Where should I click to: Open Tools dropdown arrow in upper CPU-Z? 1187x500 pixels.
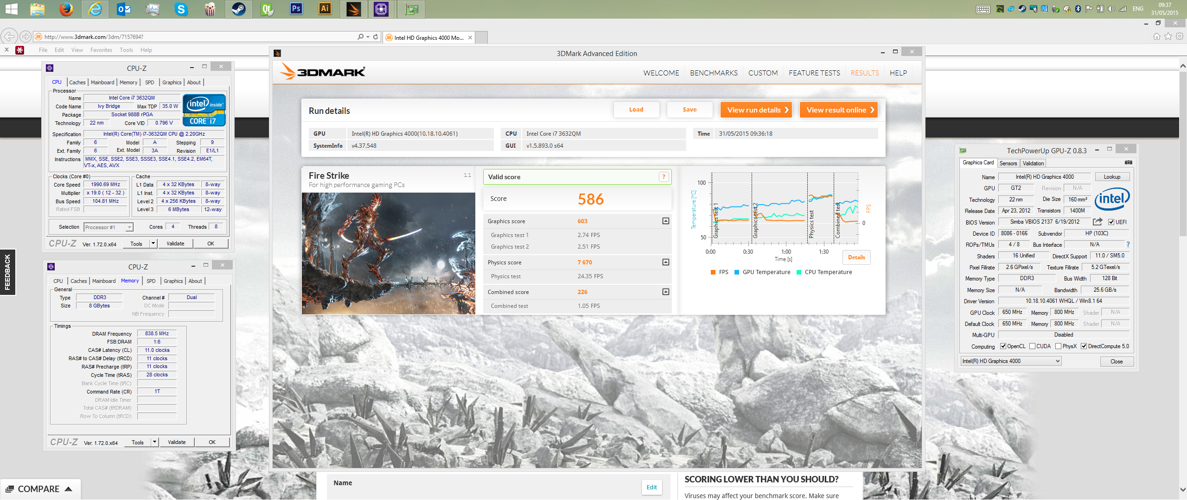[153, 244]
